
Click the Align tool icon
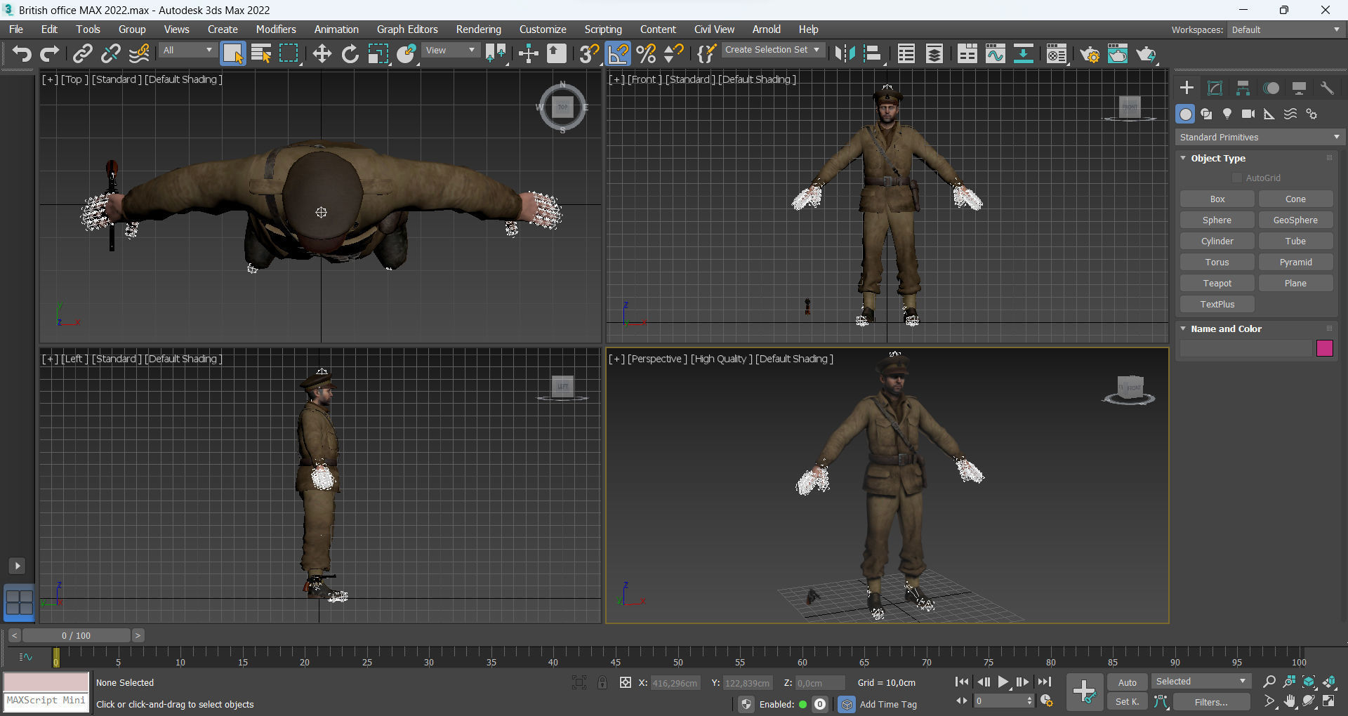point(873,54)
